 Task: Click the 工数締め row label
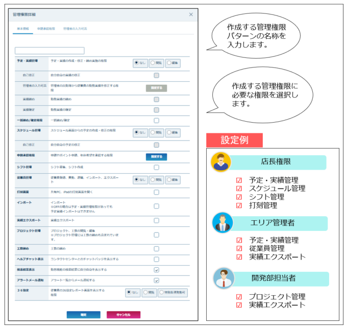23,249
